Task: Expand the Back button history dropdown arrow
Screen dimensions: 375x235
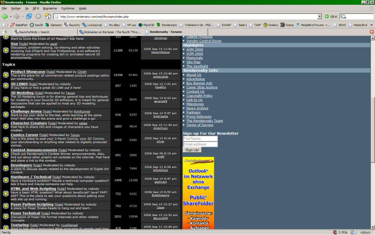Action: coord(10,17)
